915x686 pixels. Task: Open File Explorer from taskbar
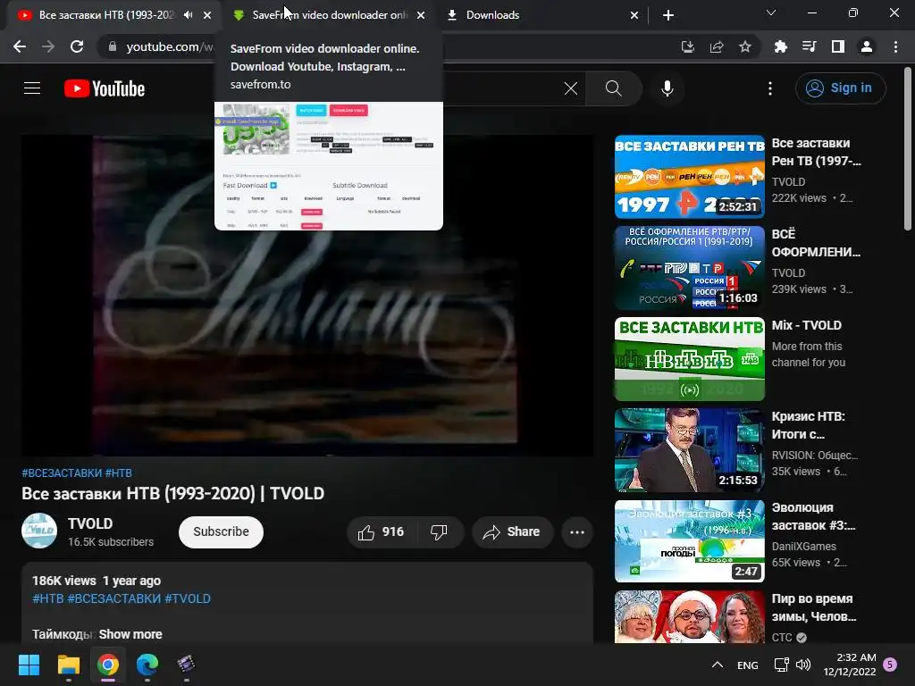coord(68,665)
